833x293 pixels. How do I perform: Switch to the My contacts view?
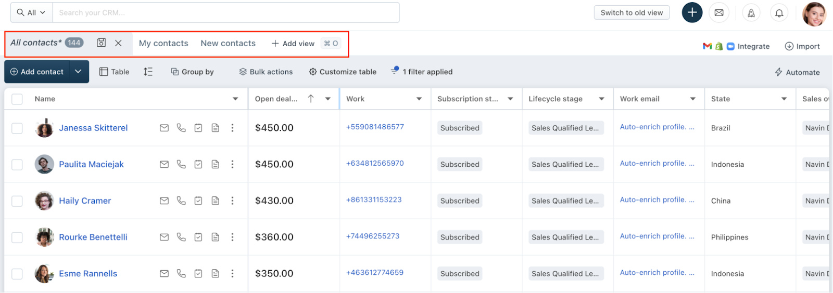pyautogui.click(x=163, y=43)
